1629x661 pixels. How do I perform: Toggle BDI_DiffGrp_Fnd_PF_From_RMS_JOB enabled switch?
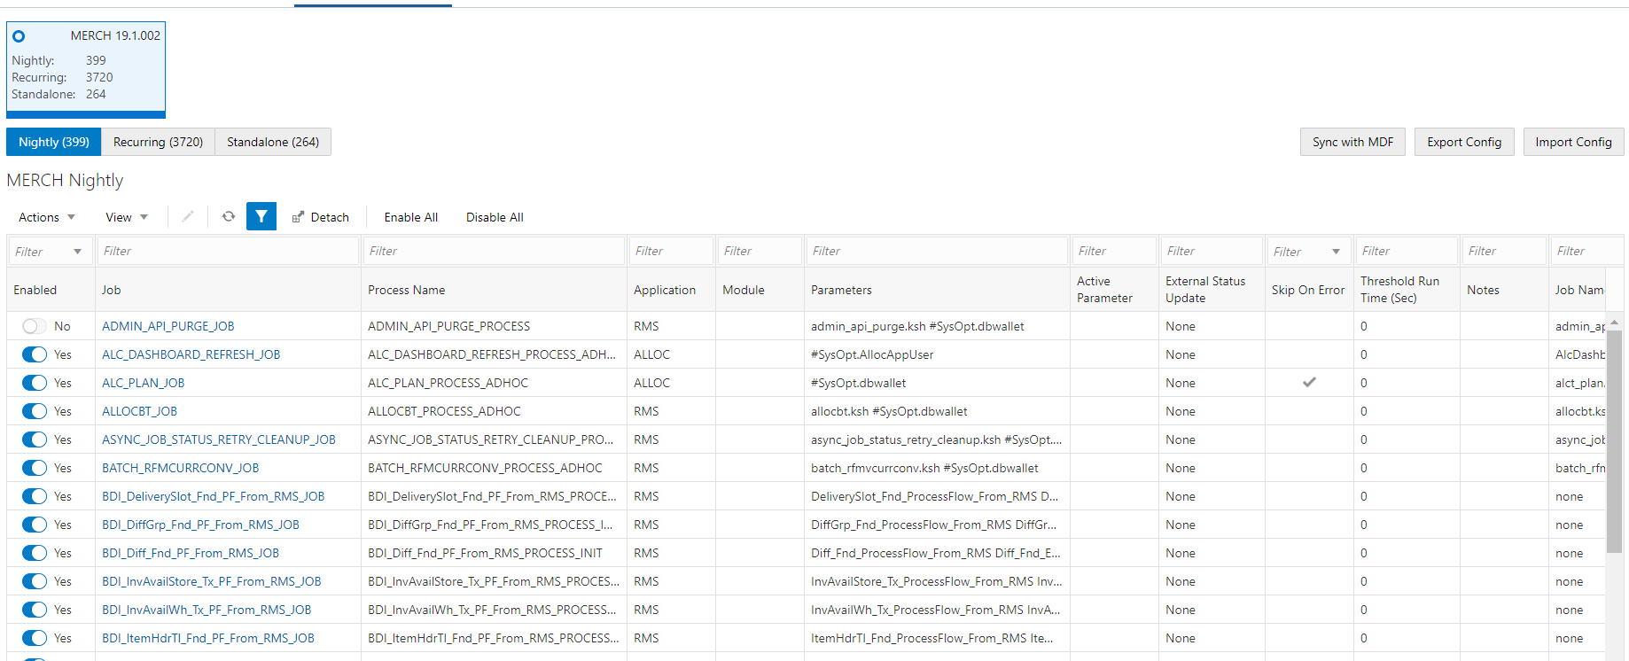click(x=35, y=525)
